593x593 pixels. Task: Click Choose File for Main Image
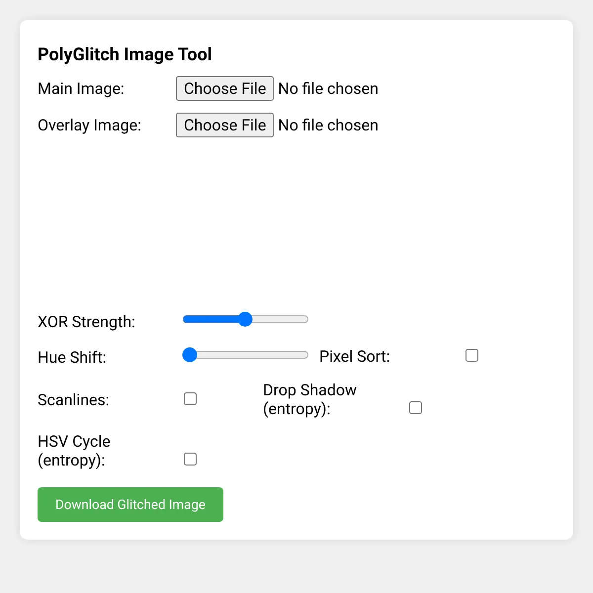point(225,88)
